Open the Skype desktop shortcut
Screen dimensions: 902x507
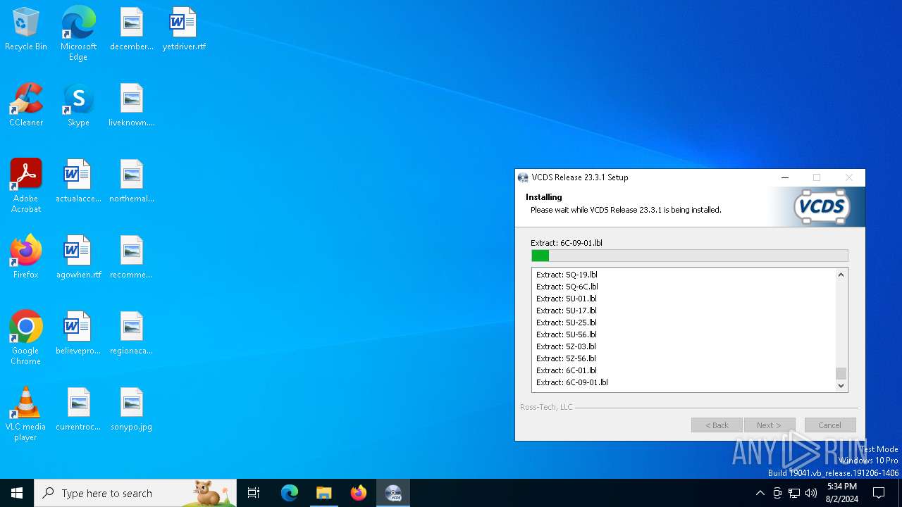(x=78, y=106)
